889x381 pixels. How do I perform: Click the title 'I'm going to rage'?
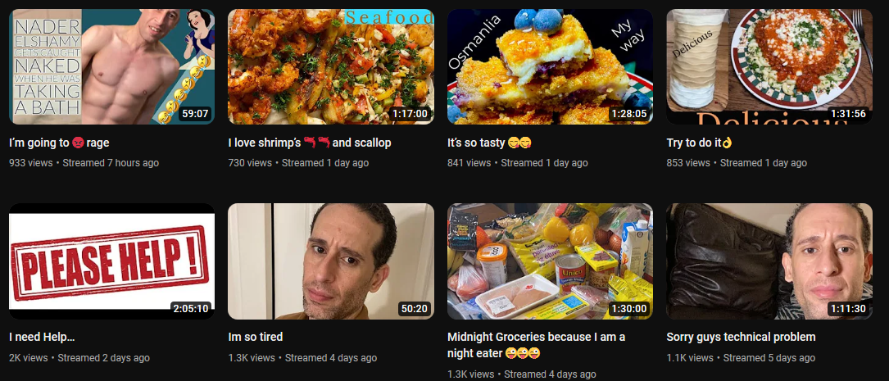(x=59, y=143)
